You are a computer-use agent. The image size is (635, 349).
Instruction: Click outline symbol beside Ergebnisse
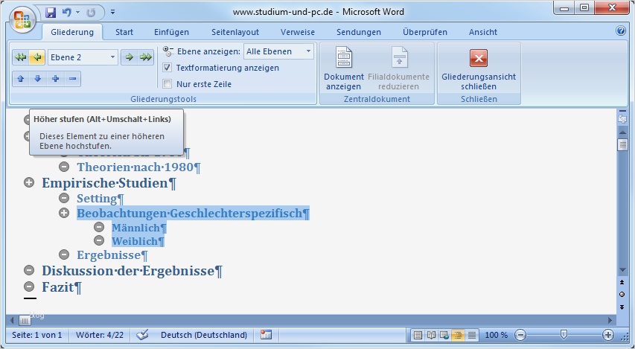pos(64,254)
